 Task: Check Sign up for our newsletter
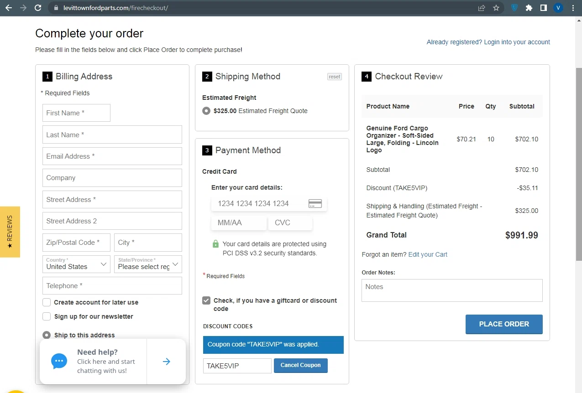click(47, 316)
